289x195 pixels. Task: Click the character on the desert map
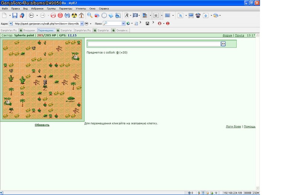click(45, 82)
